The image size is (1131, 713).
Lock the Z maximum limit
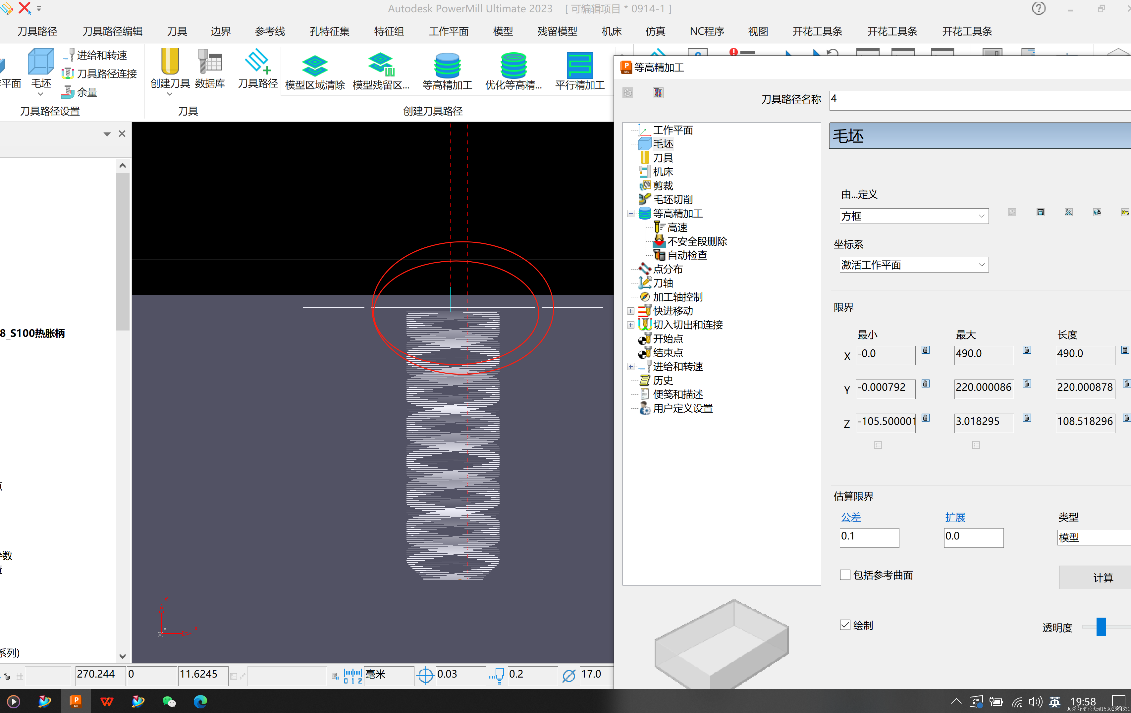[x=1027, y=418]
